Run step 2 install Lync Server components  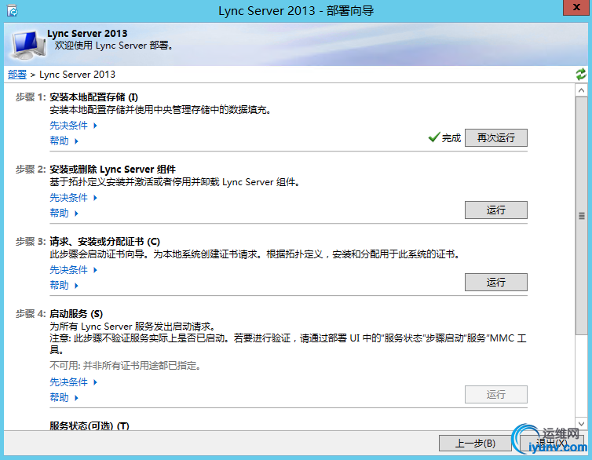[495, 210]
